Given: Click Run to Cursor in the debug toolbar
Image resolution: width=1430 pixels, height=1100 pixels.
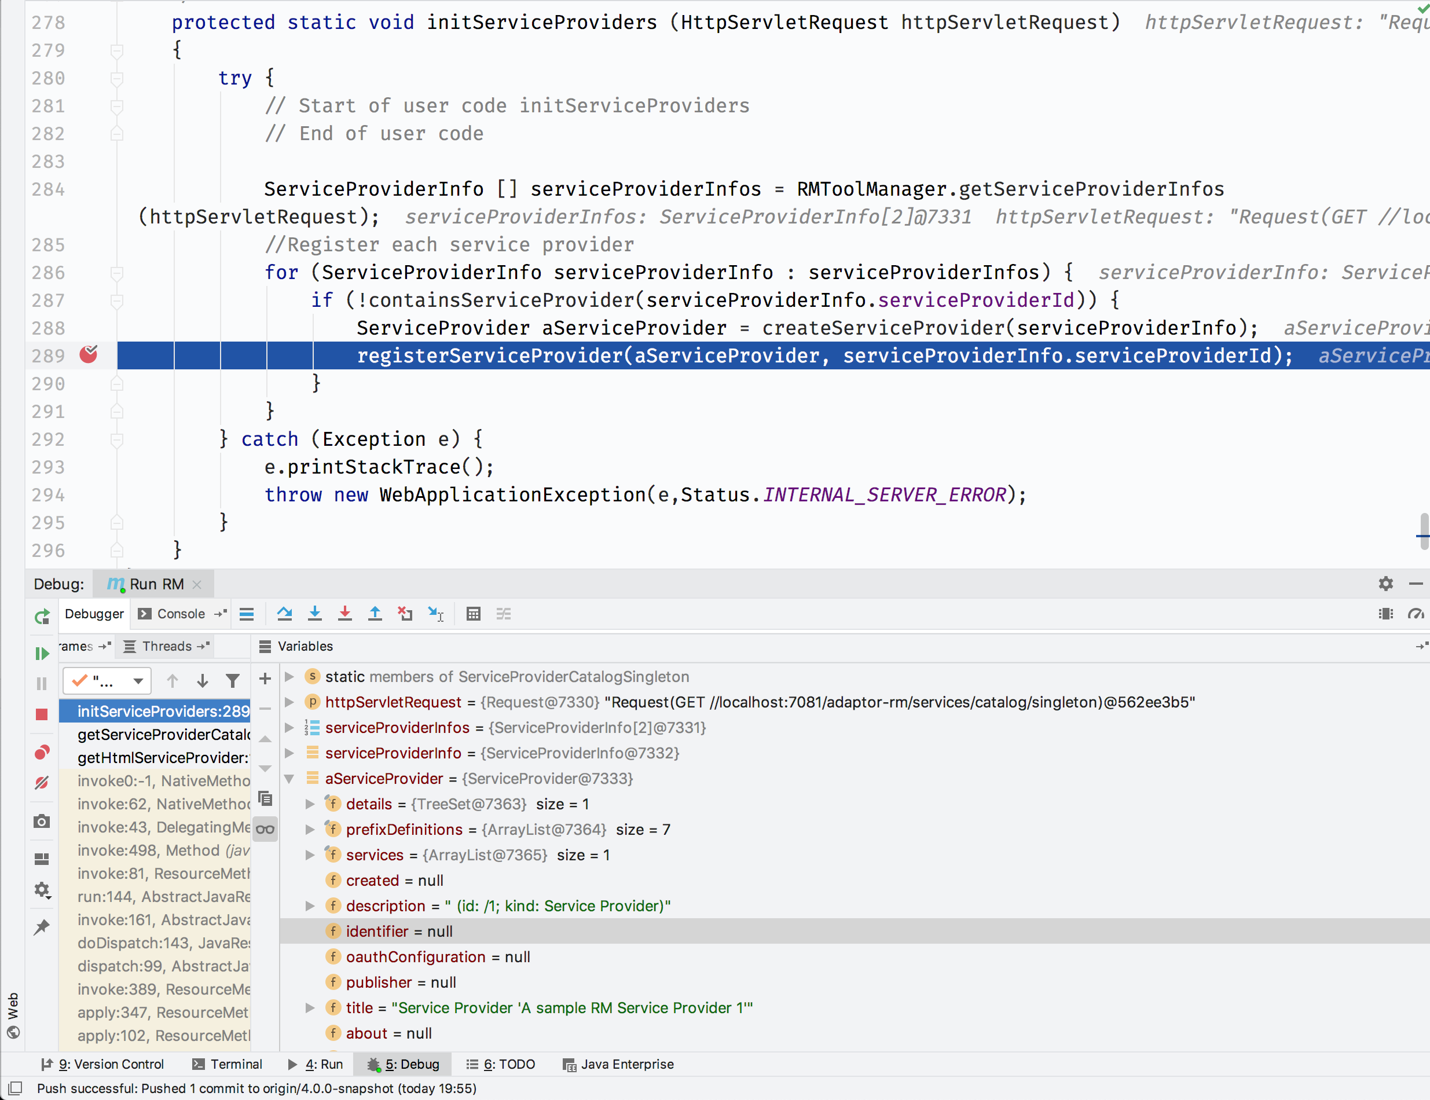Looking at the screenshot, I should tap(435, 614).
